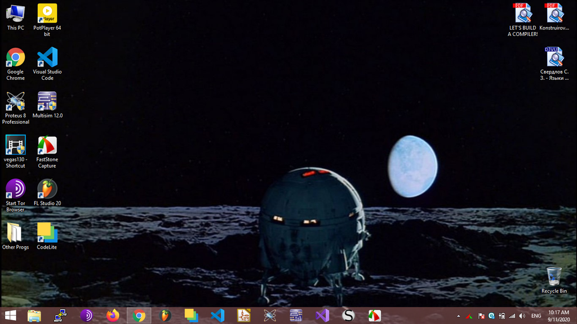Open CodeLite from the taskbar
The width and height of the screenshot is (577, 324).
[192, 316]
